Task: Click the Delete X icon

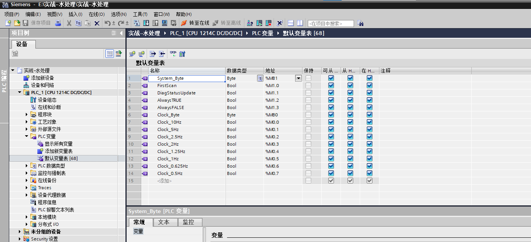Action: coord(97,23)
